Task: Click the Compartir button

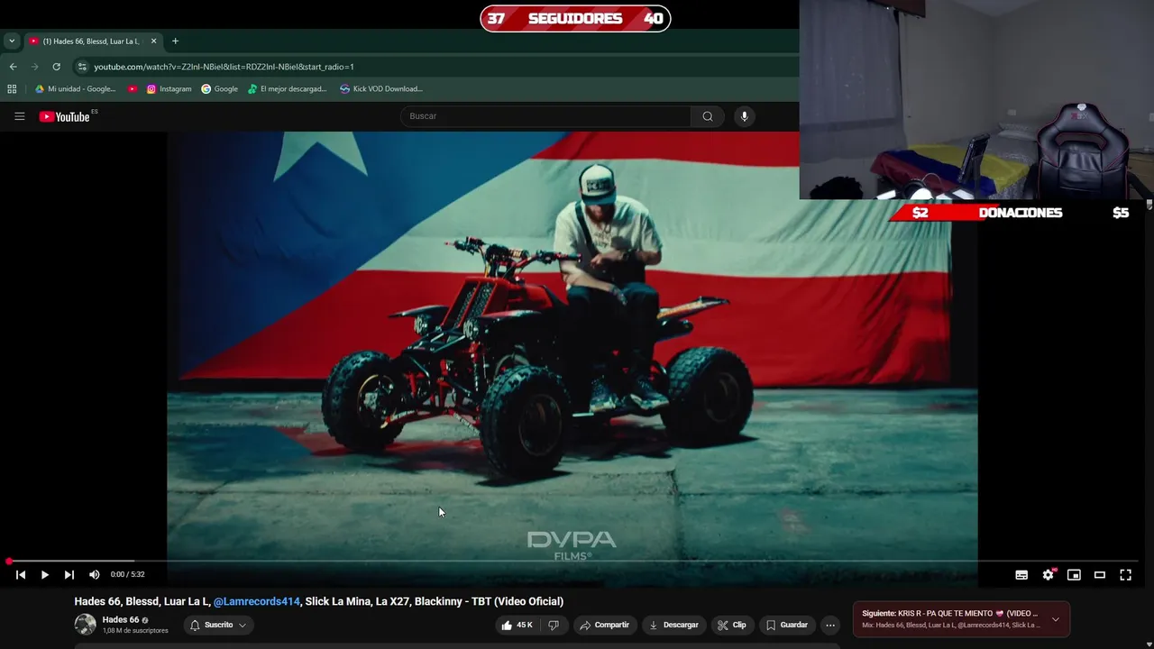Action: coord(604,625)
